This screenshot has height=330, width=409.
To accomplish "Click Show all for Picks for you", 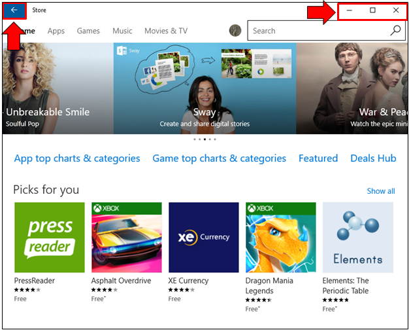I will click(x=380, y=191).
